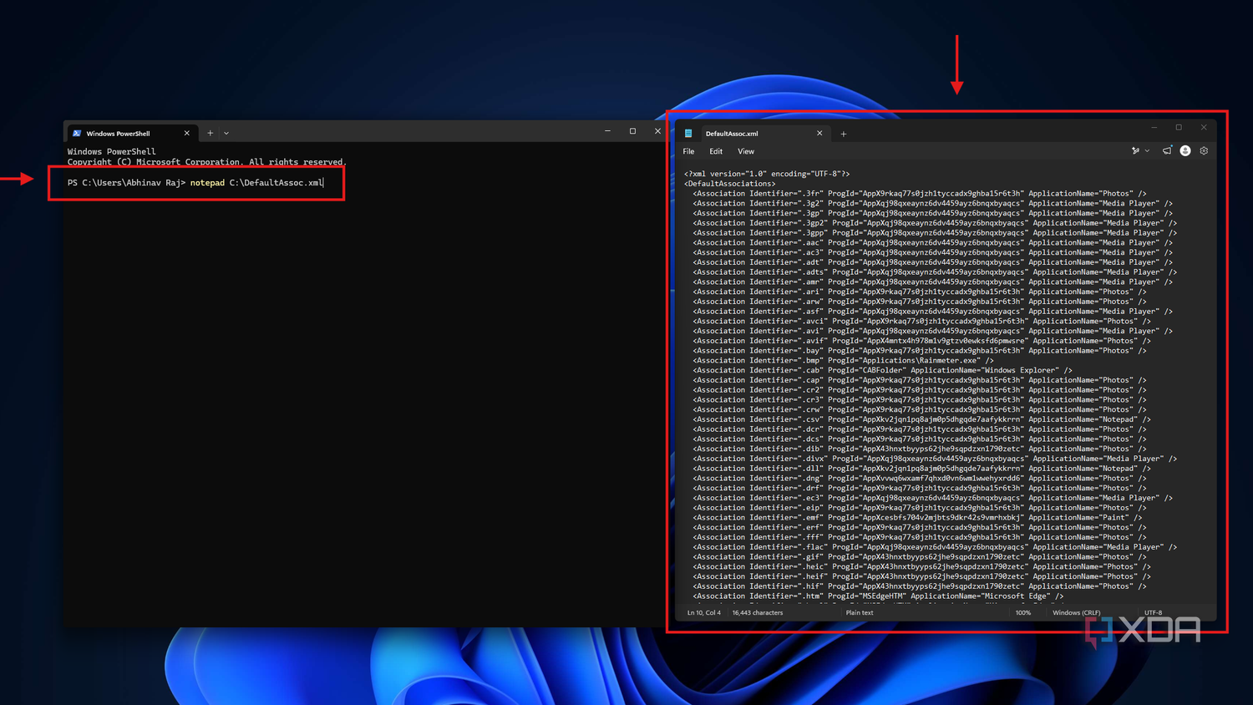The image size is (1253, 705).
Task: Open the File menu in Notepad
Action: pos(688,152)
